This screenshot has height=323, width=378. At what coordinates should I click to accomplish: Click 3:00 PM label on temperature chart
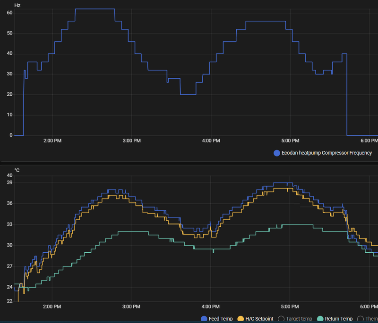click(131, 306)
